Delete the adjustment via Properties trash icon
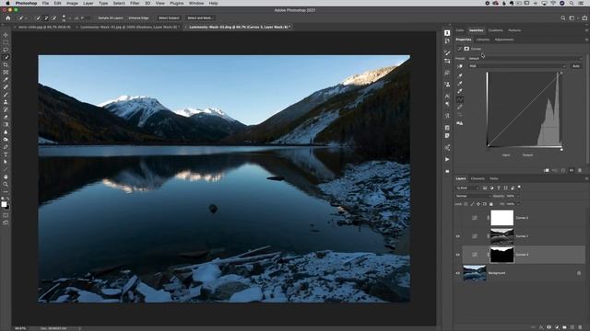The image size is (590, 331). pyautogui.click(x=580, y=170)
